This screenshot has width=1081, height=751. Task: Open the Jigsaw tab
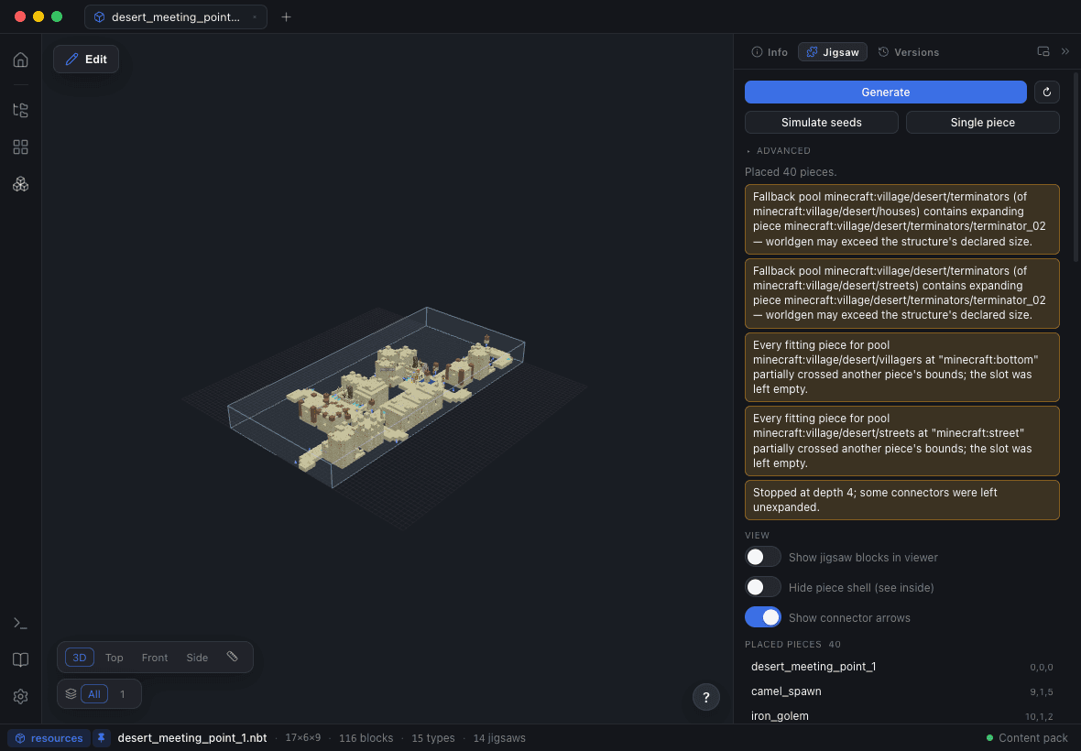coord(832,51)
